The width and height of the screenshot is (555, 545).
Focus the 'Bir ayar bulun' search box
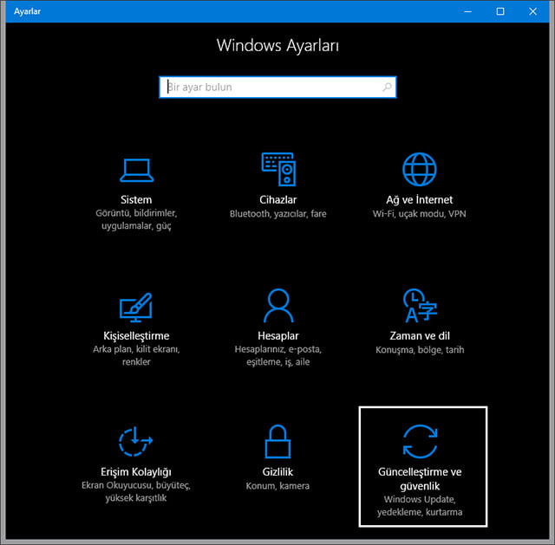click(x=277, y=87)
